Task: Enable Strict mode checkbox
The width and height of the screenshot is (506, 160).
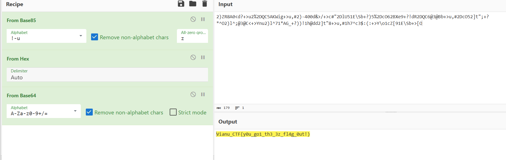Action: pos(173,112)
